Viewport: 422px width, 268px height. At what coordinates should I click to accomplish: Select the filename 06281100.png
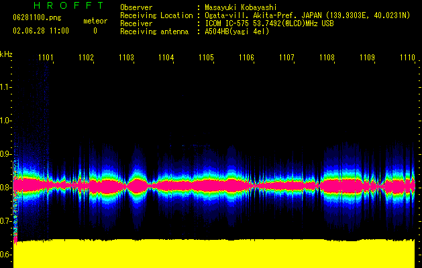(x=37, y=17)
